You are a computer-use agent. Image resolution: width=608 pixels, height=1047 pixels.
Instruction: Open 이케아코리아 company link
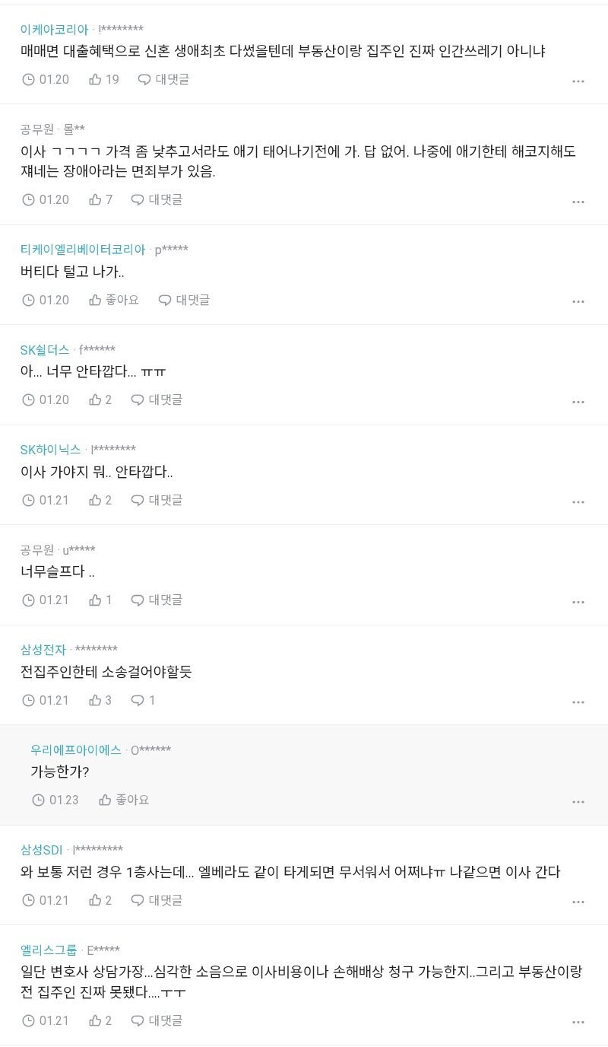tap(55, 30)
